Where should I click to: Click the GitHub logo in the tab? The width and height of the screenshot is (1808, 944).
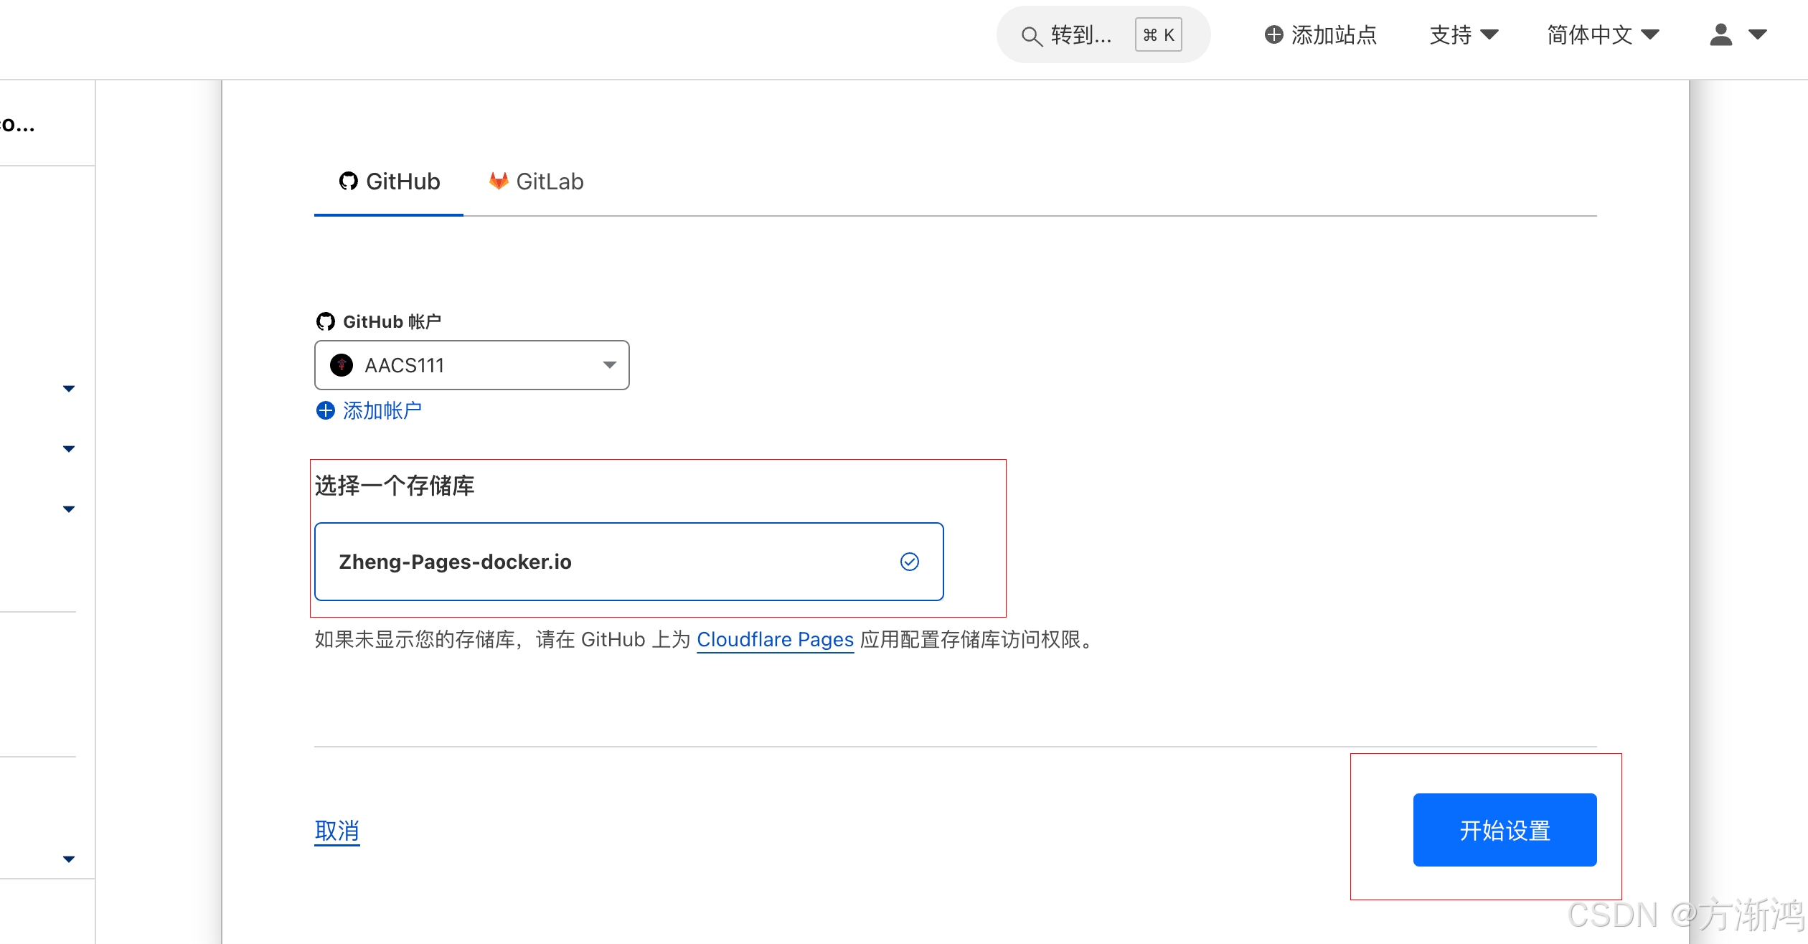pyautogui.click(x=349, y=181)
